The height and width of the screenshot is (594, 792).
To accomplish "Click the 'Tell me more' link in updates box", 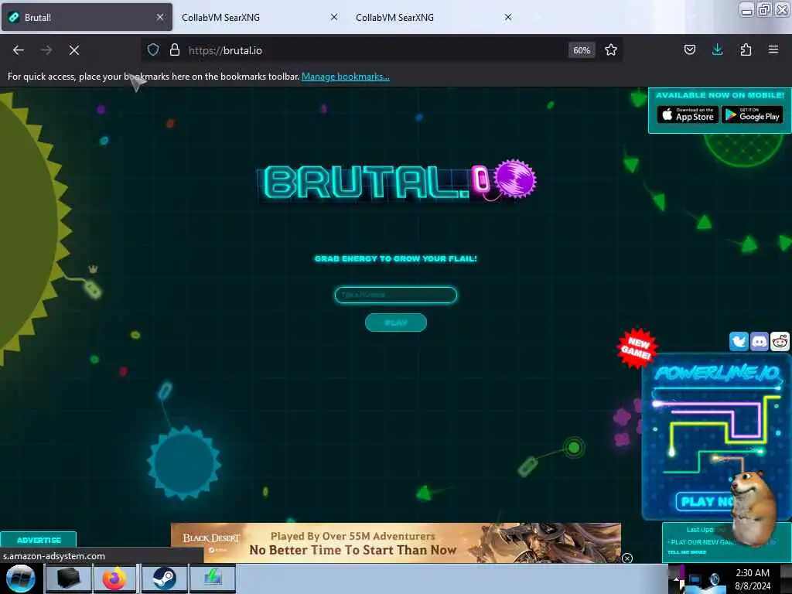I will (x=687, y=552).
